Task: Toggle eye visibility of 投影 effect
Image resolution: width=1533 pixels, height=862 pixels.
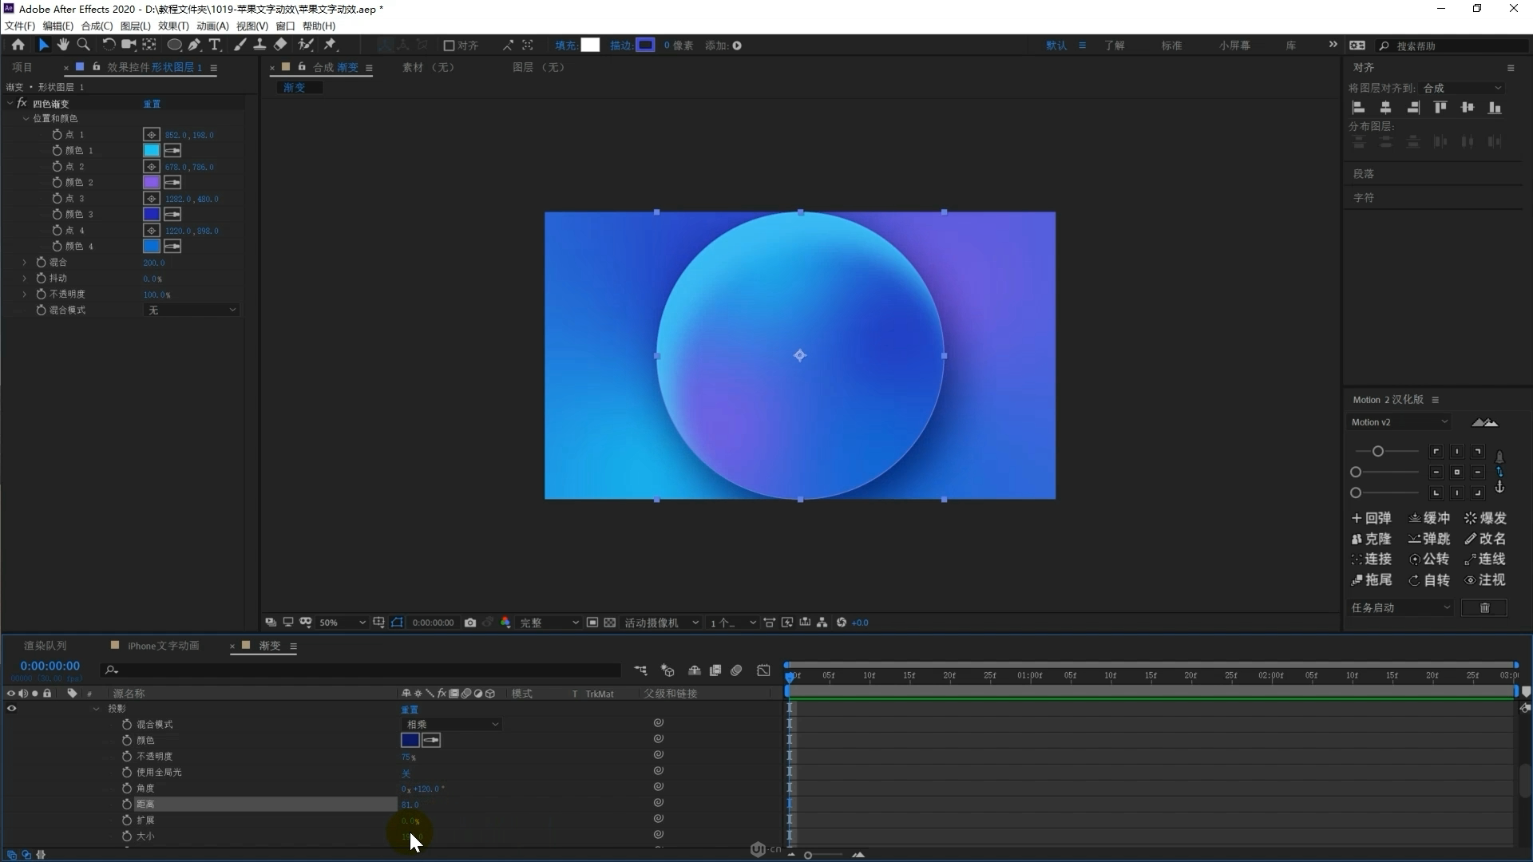Action: pos(11,709)
